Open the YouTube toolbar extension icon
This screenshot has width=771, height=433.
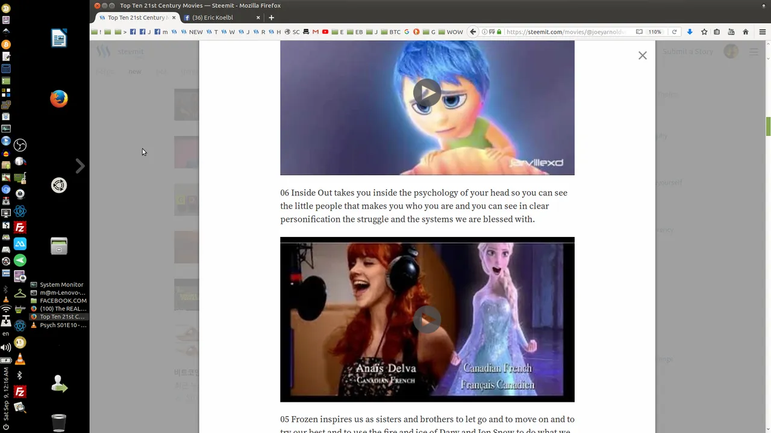tap(731, 32)
